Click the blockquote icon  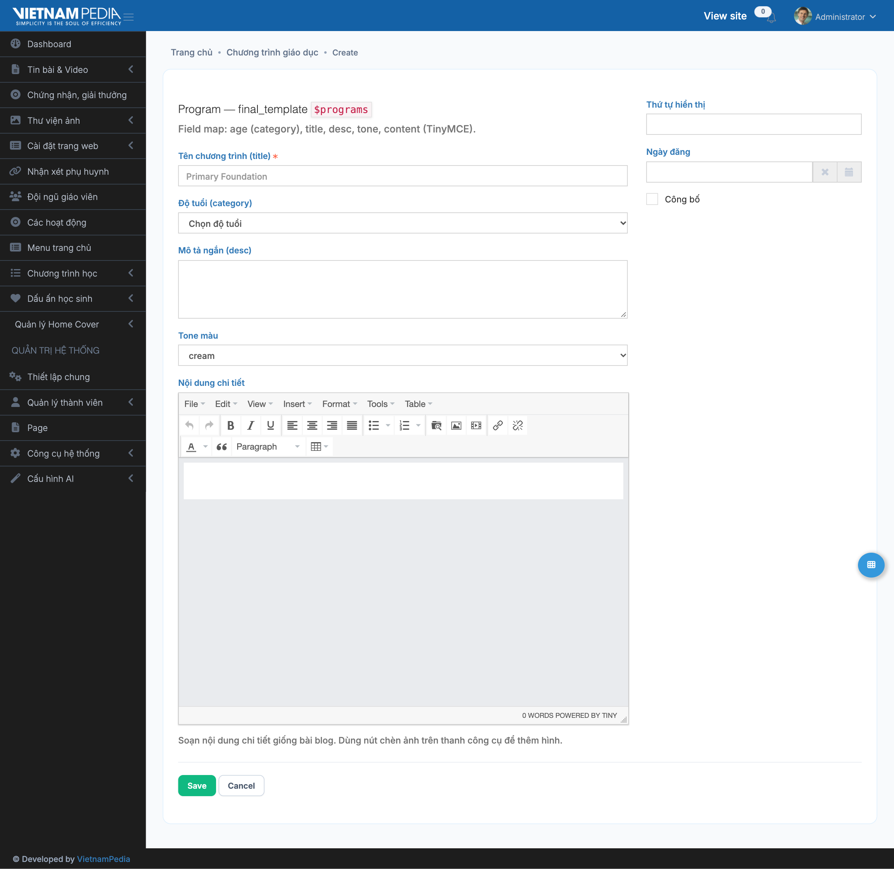222,446
